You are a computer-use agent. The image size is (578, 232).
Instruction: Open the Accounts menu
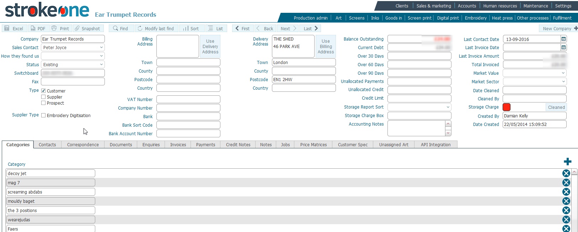tap(467, 6)
